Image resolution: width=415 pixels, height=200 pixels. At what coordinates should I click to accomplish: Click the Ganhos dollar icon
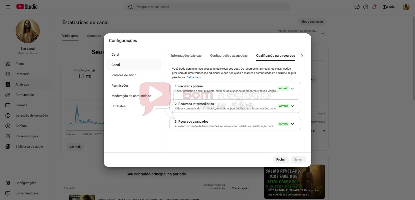click(x=8, y=126)
